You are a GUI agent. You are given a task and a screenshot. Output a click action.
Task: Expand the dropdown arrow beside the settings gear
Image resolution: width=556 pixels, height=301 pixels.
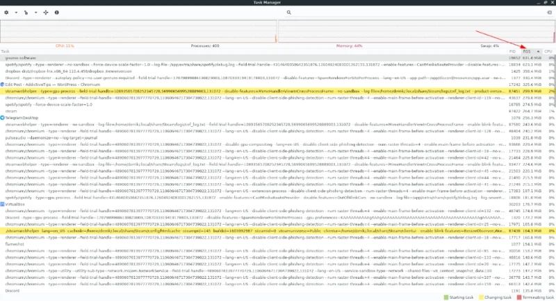point(16,12)
